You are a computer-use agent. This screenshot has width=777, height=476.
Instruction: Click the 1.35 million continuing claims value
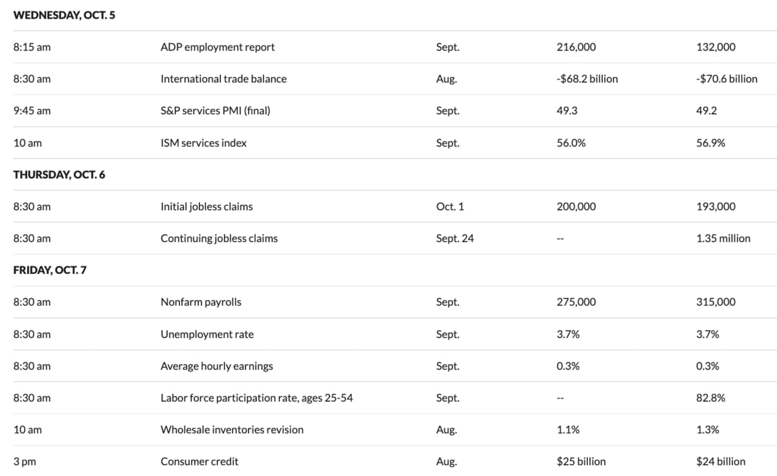click(x=723, y=238)
